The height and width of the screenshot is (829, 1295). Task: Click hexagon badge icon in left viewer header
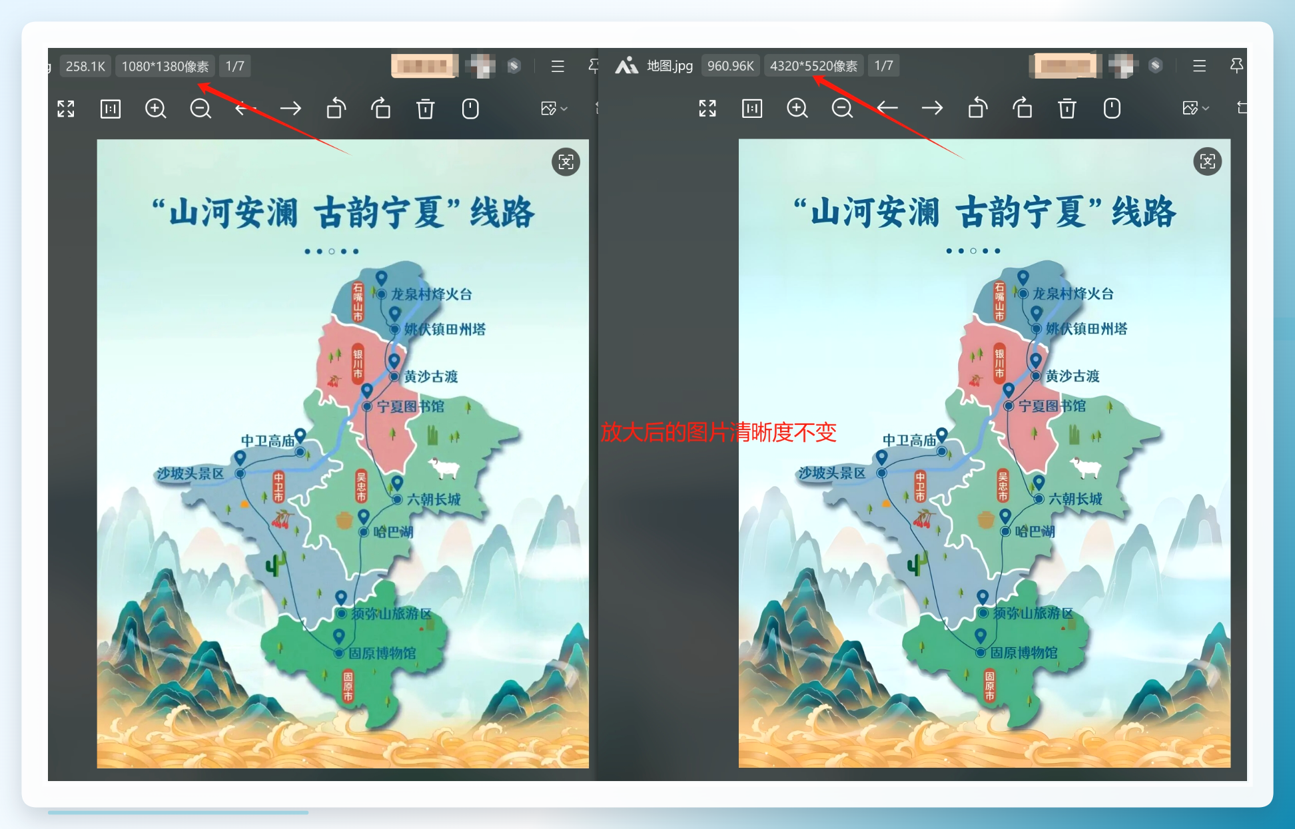pyautogui.click(x=514, y=66)
